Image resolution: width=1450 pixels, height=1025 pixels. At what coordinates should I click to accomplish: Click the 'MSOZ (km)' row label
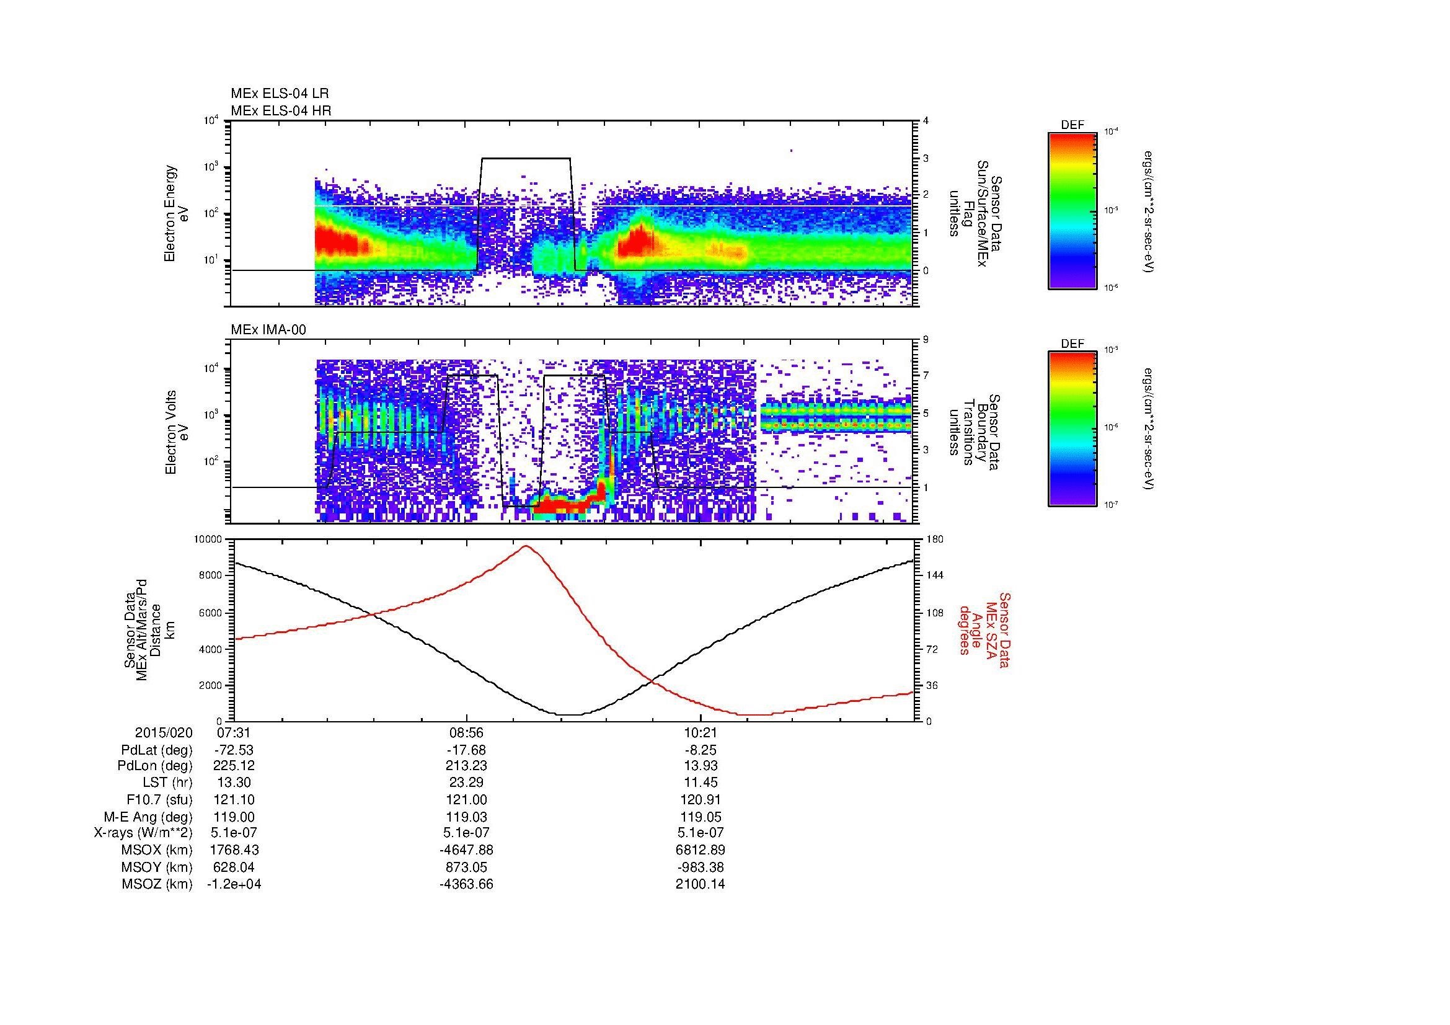[157, 884]
